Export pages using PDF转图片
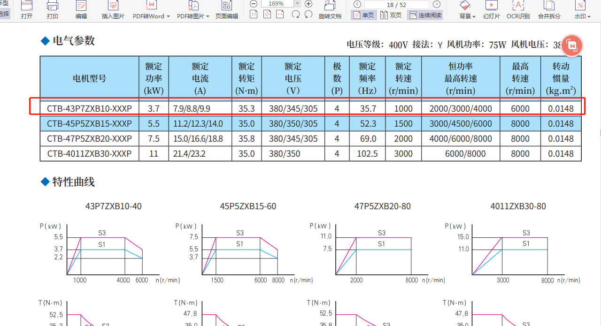 click(191, 10)
